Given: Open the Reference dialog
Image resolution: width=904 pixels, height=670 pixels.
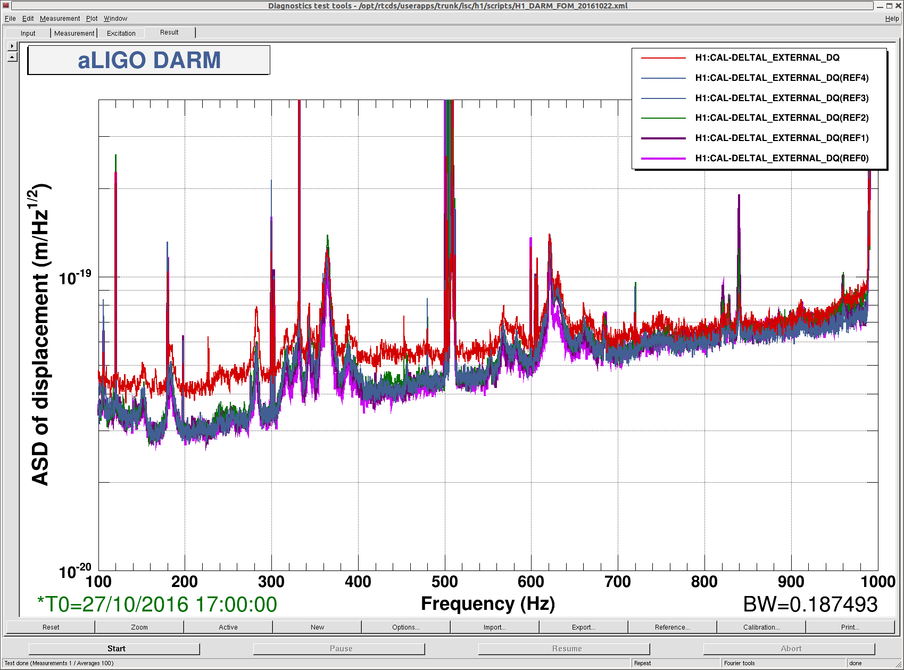Looking at the screenshot, I should point(673,627).
